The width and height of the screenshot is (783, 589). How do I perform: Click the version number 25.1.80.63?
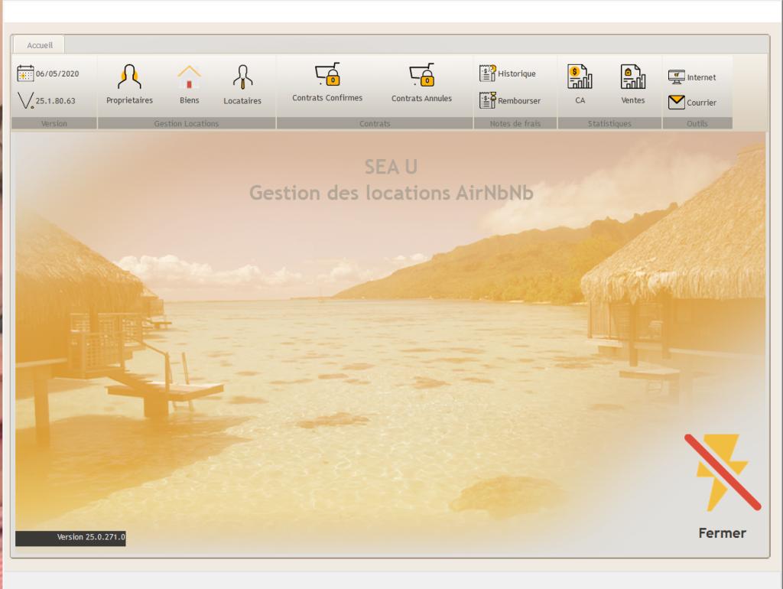click(47, 100)
